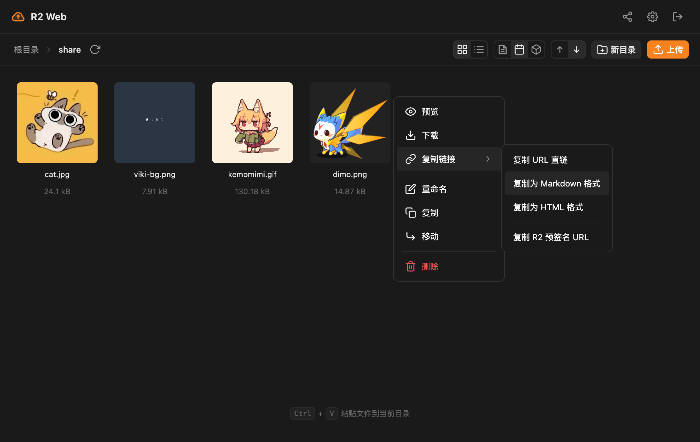
Task: Click the 新目录 new folder button
Action: (616, 49)
